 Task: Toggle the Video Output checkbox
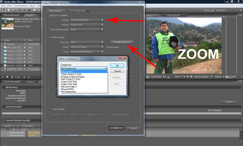[50, 37]
